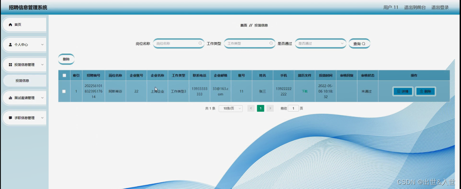Click the 未通过 status cell
The height and width of the screenshot is (189, 461).
[x=368, y=91]
